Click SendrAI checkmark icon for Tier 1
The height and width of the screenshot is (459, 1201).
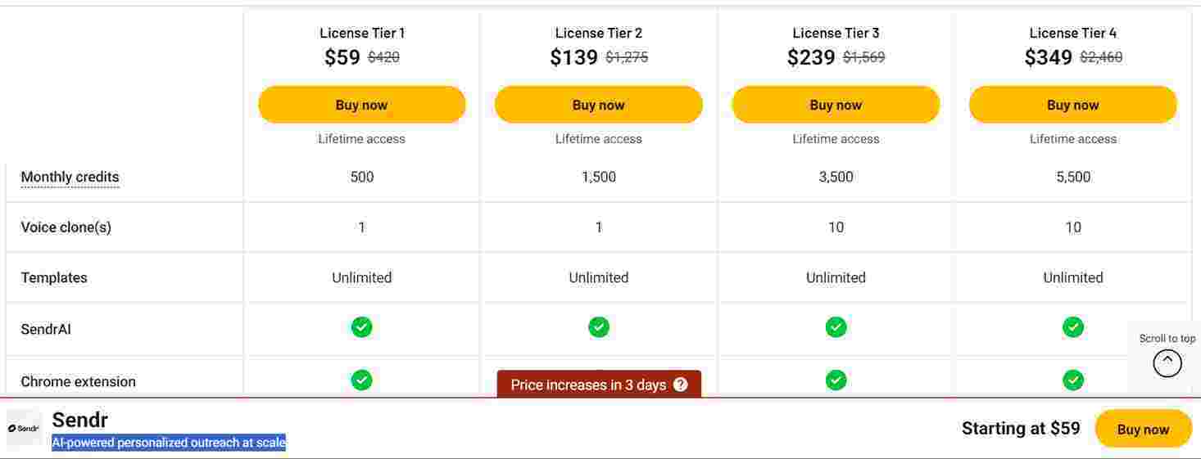click(361, 327)
